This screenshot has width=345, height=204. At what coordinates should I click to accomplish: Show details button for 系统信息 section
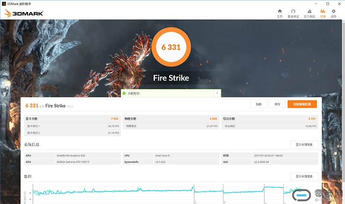click(304, 145)
